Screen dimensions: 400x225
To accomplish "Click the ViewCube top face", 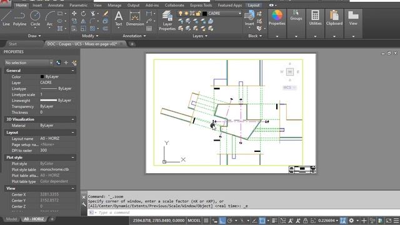I will 290,72.
